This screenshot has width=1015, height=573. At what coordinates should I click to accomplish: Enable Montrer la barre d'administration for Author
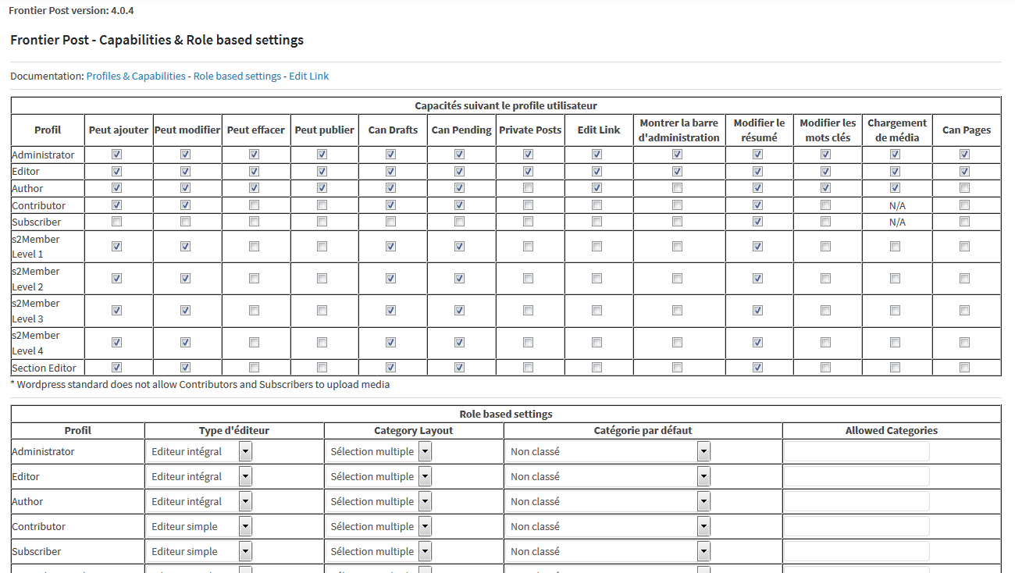pos(678,188)
